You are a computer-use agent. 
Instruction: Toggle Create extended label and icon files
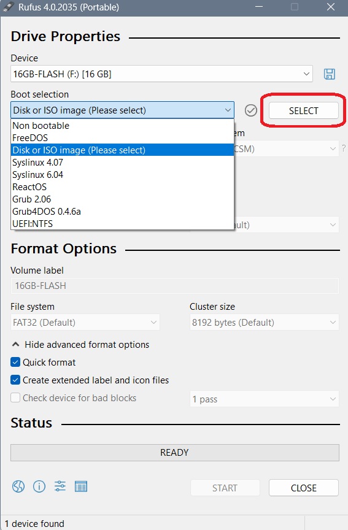[x=15, y=380]
